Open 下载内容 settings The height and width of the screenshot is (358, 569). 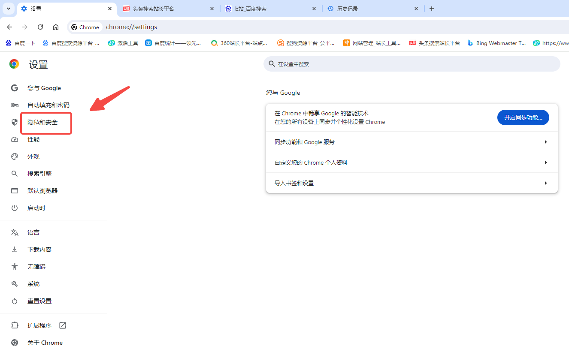point(39,250)
